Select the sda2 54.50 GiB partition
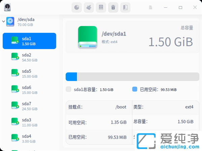The height and width of the screenshot is (151, 202). click(29, 57)
